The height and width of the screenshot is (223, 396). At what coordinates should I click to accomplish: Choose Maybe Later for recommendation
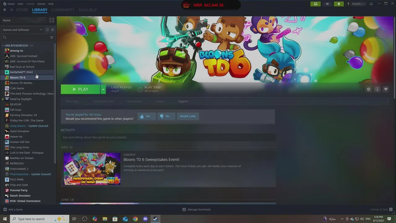188,116
